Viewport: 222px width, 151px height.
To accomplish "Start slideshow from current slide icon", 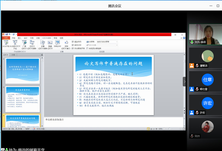I will (15, 43).
